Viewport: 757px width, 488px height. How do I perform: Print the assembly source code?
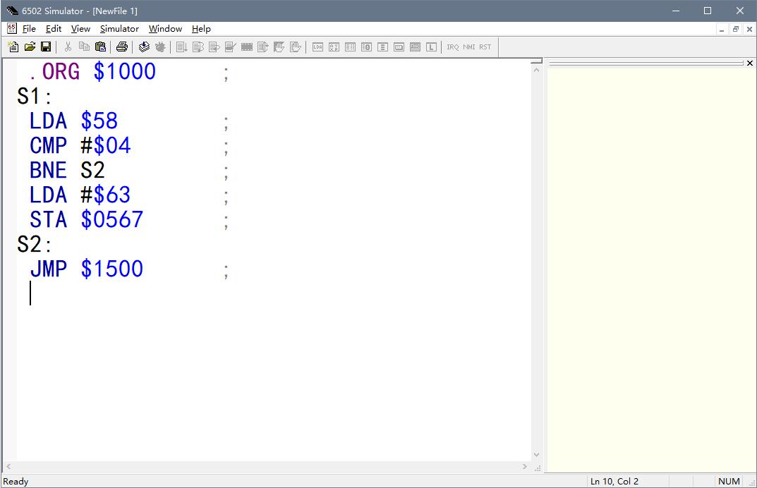pyautogui.click(x=122, y=47)
